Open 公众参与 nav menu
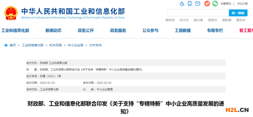This screenshot has width=253, height=117. click(x=151, y=30)
